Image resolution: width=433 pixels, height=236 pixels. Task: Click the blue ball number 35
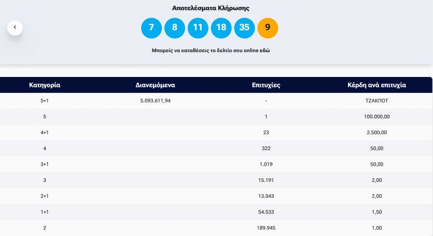pos(244,27)
